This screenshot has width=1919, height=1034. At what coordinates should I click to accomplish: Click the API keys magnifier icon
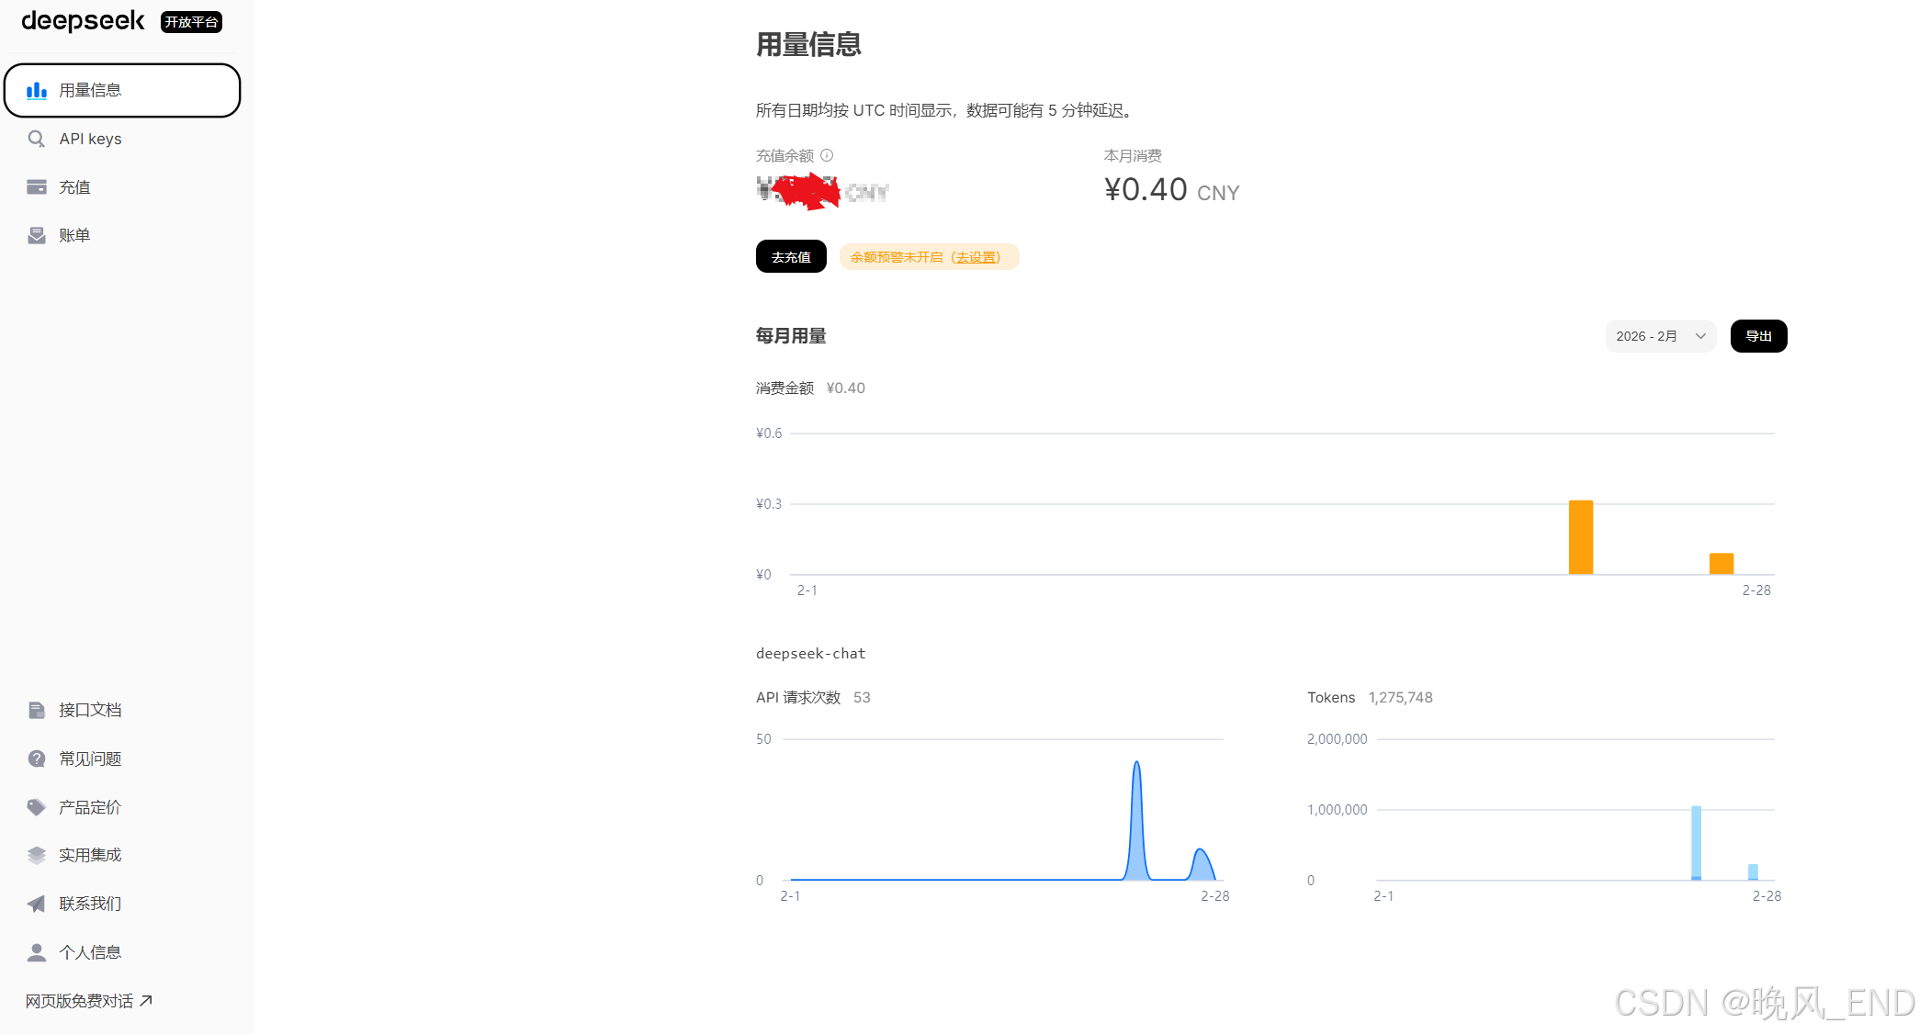point(37,139)
